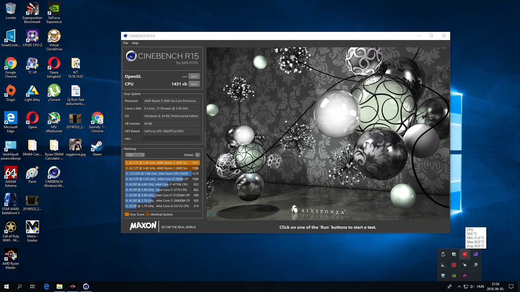Expand ranking Details arrow button

(x=198, y=155)
